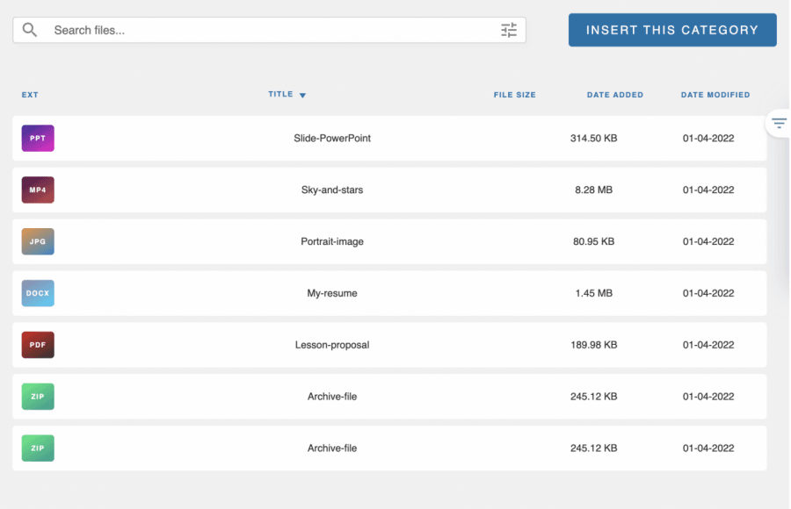Open the filter panel tab at right edge

pos(779,124)
